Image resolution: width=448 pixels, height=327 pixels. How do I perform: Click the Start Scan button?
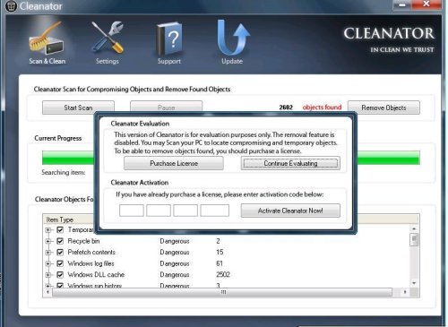coord(78,108)
